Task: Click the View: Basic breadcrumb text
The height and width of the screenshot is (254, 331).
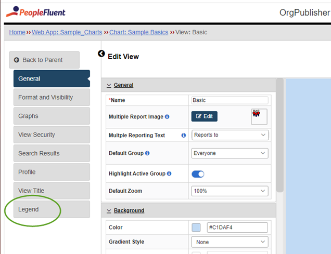Action: click(x=191, y=32)
